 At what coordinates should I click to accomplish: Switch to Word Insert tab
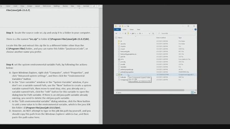click(15, 6)
